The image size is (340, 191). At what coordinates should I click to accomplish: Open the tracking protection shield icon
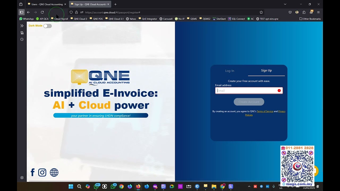71,12
